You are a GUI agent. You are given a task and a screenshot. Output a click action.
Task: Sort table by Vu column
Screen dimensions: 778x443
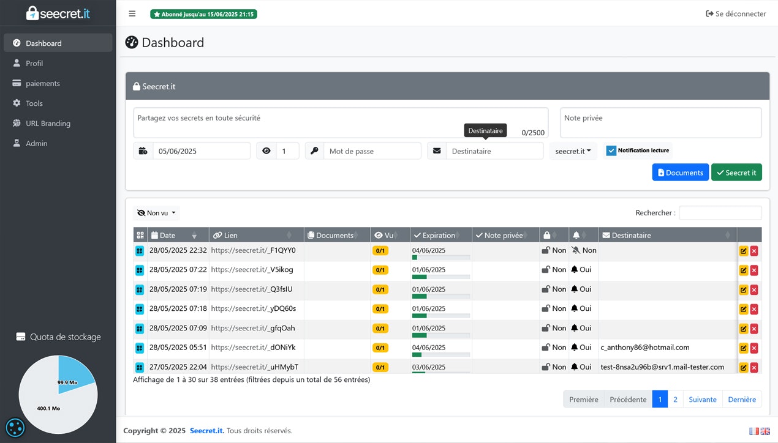tap(390, 235)
